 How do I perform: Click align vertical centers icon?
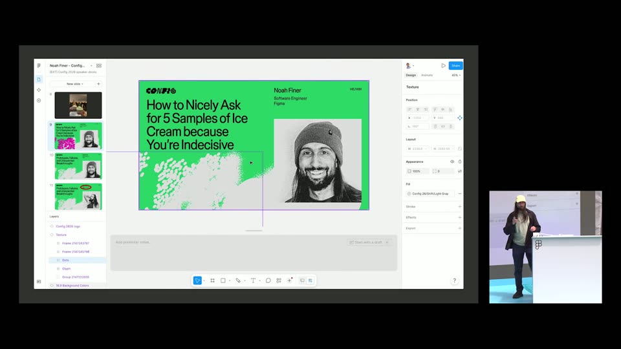[x=442, y=110]
